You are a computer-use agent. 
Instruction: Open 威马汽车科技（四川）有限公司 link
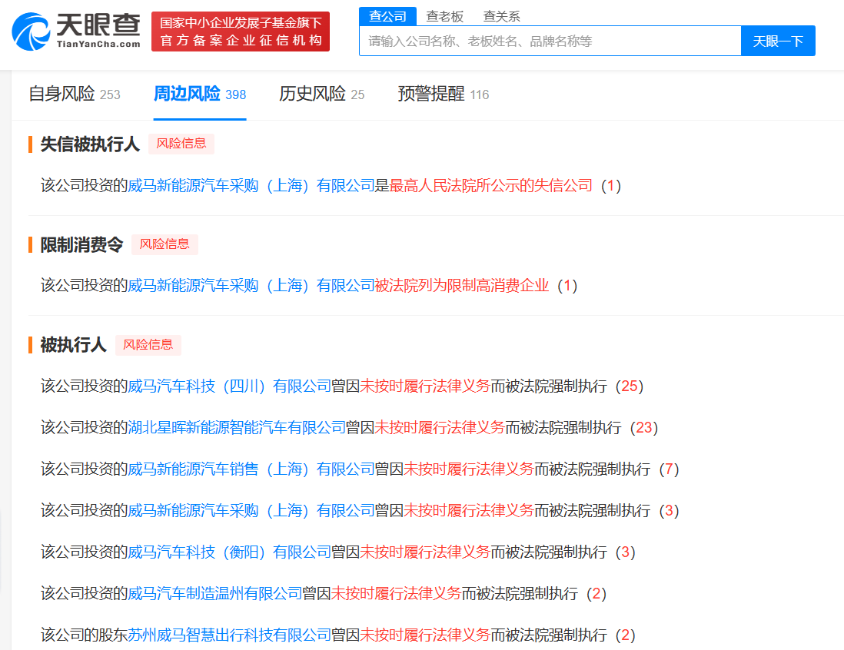pos(229,386)
